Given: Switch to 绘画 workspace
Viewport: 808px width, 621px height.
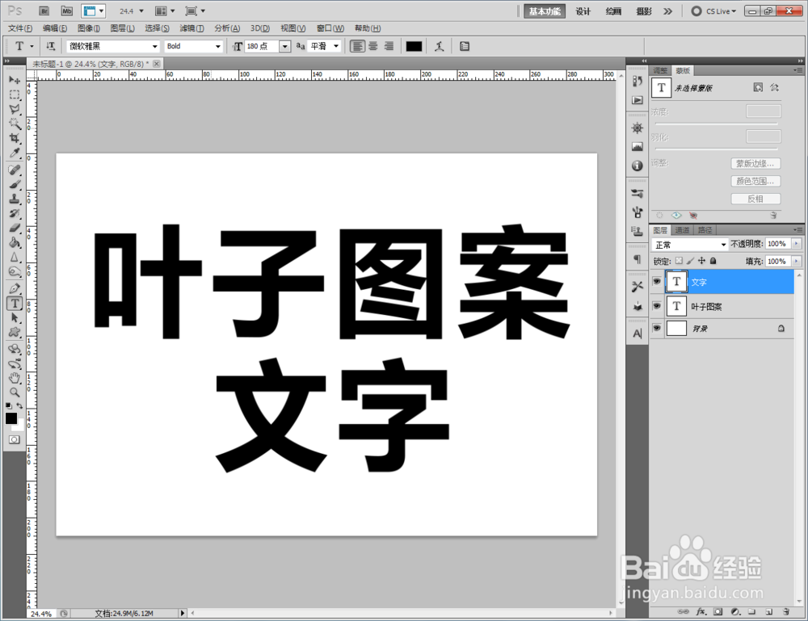Looking at the screenshot, I should coord(613,11).
